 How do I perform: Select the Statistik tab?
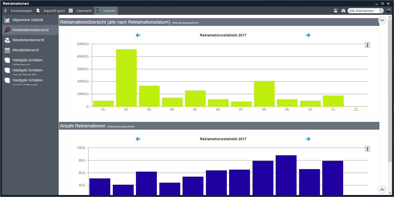coord(106,11)
